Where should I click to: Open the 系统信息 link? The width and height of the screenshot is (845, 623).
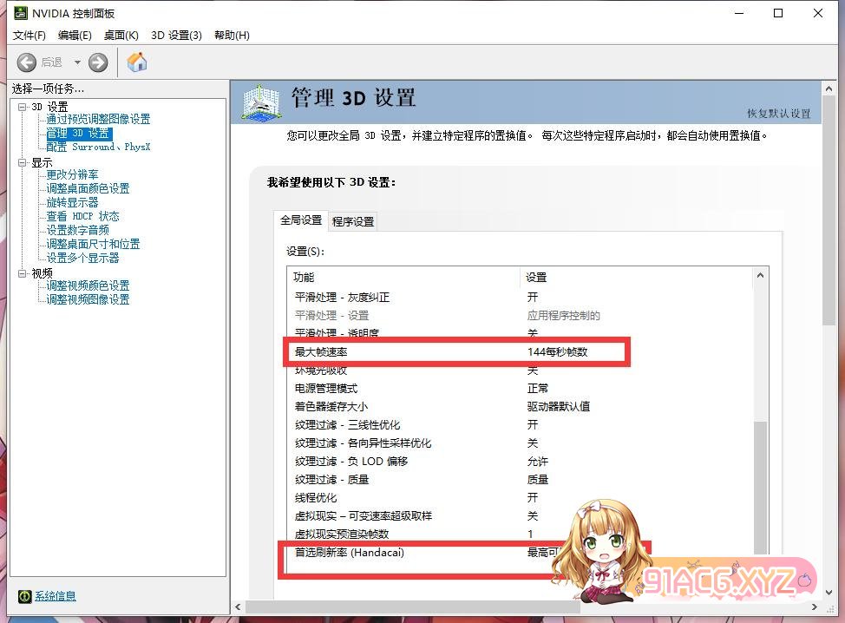click(54, 596)
